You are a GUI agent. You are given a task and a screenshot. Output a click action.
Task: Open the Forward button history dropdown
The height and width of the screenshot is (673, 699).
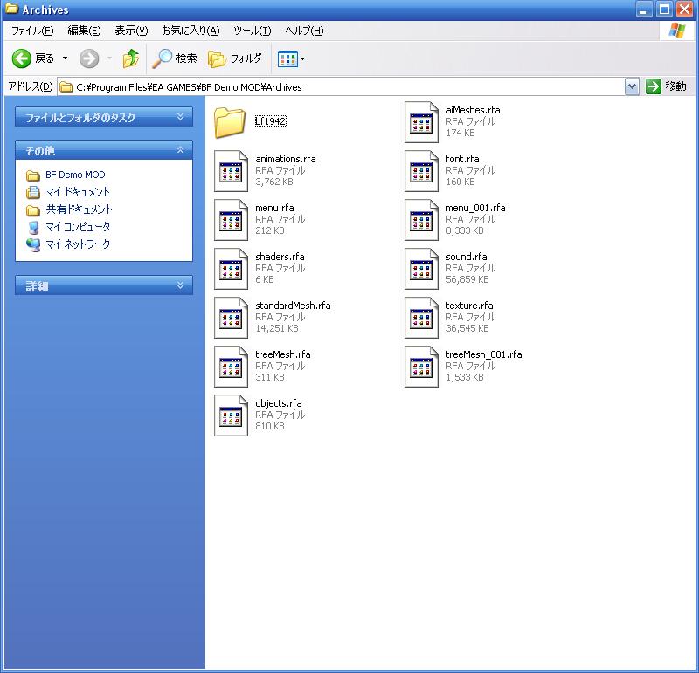point(109,58)
